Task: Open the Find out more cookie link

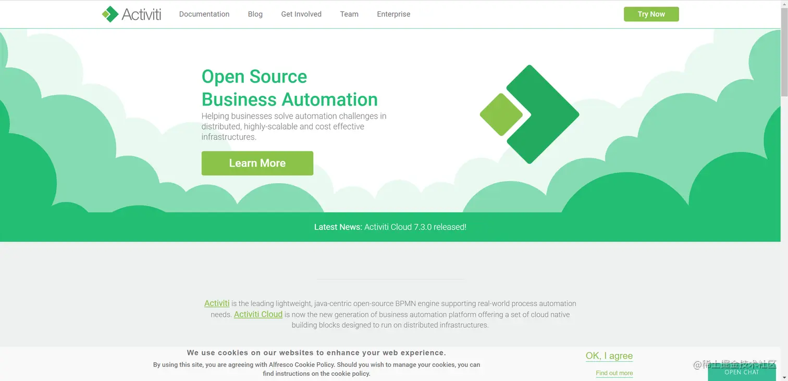Action: [614, 373]
